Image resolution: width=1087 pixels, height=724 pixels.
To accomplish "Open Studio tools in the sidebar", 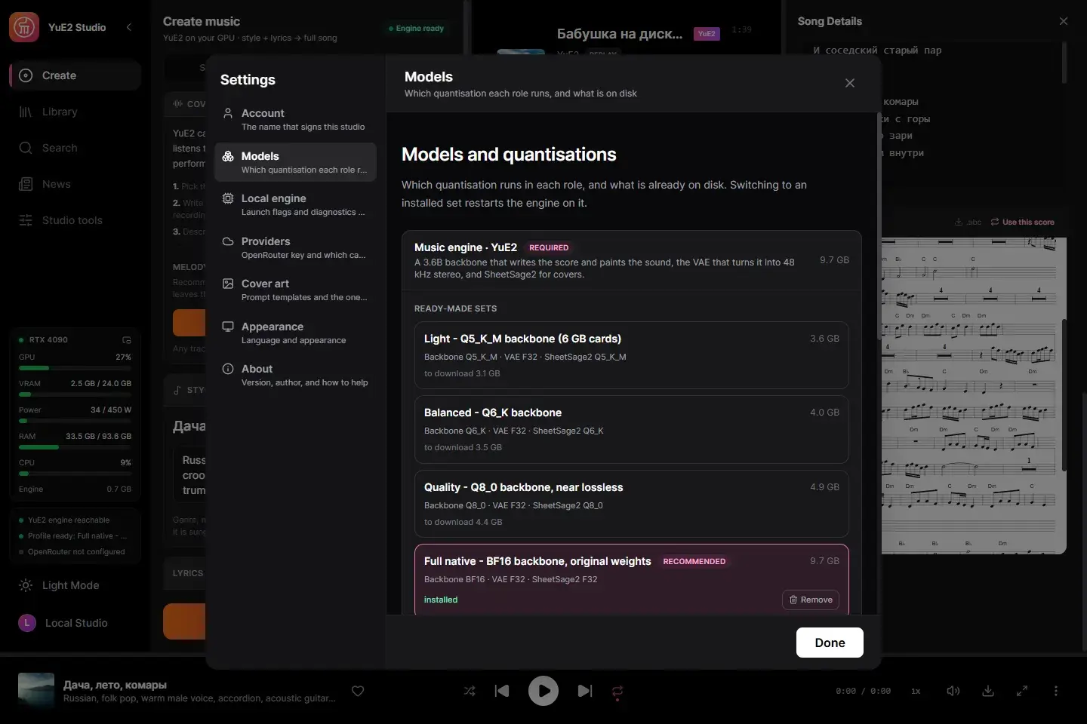I will (x=75, y=220).
